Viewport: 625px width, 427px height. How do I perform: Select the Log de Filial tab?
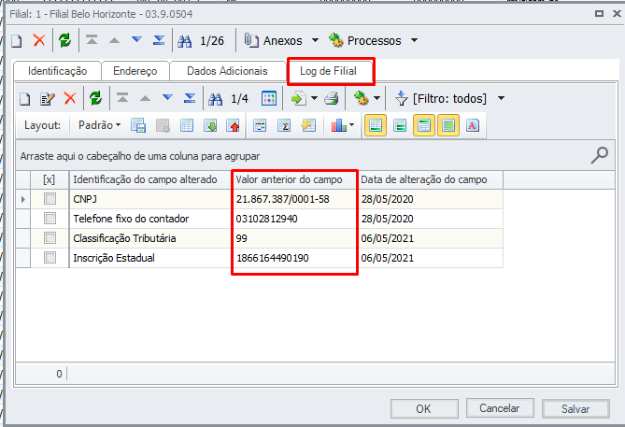(329, 71)
